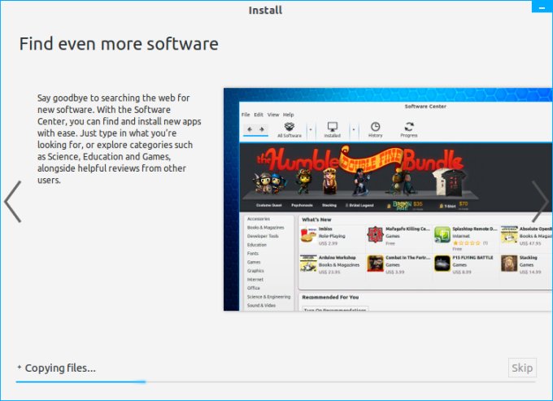
Task: Click the Progress refresh icon
Action: pos(409,127)
